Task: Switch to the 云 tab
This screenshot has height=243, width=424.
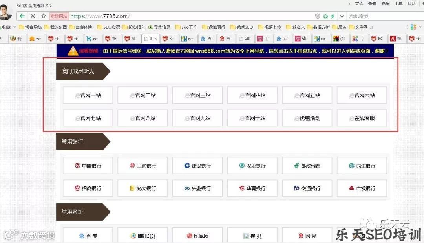Action: point(282,38)
